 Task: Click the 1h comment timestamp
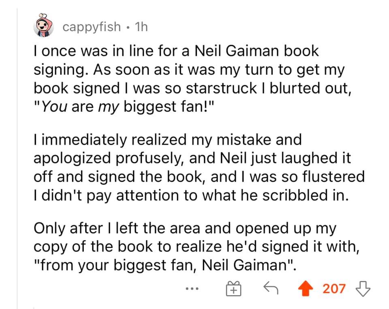[x=141, y=27]
